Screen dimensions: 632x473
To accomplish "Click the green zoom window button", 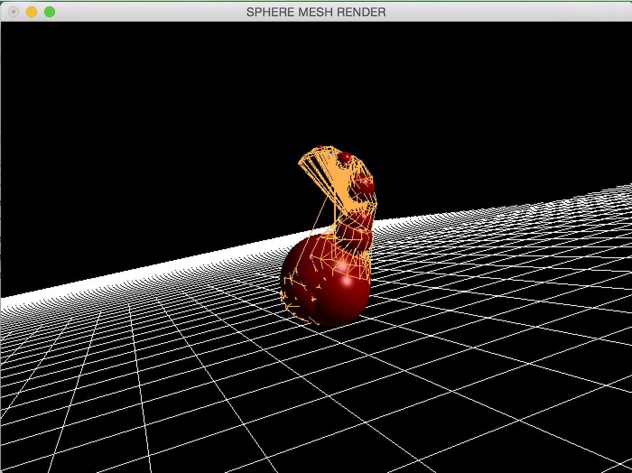I will [x=50, y=12].
